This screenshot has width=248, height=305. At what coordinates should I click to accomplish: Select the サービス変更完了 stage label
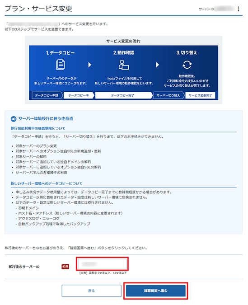[x=201, y=95]
